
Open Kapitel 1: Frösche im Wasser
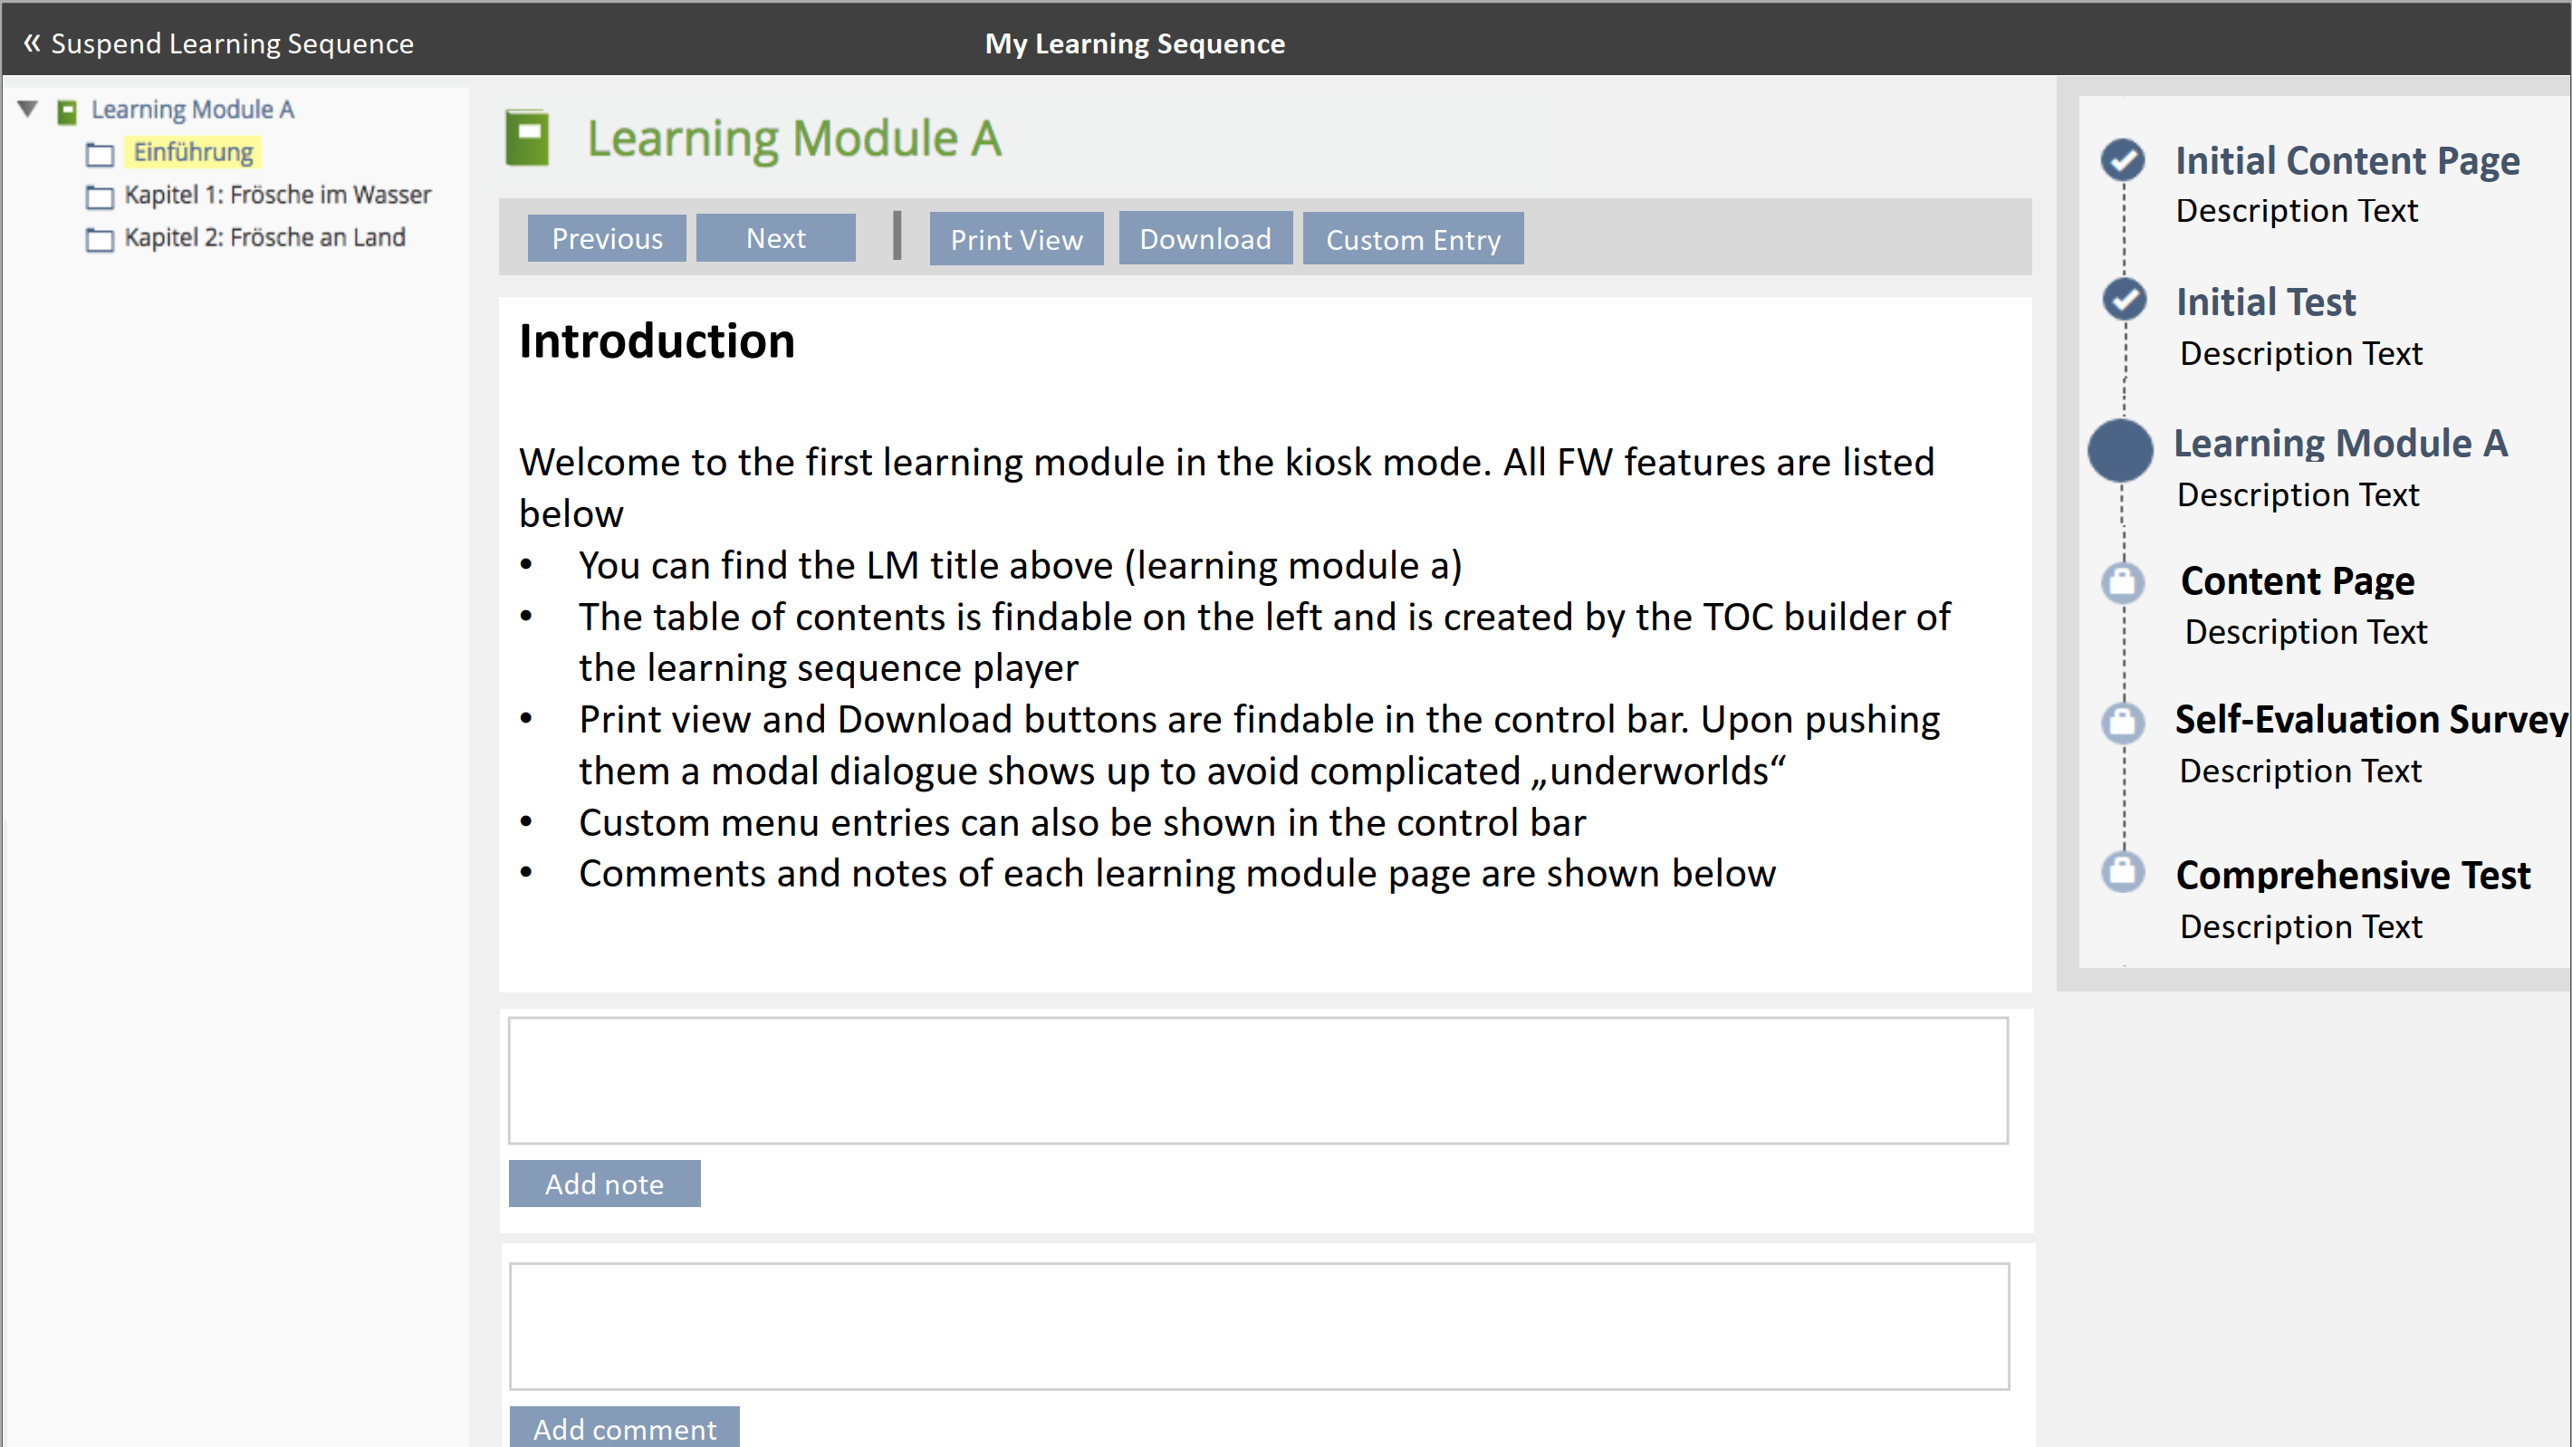coord(276,195)
